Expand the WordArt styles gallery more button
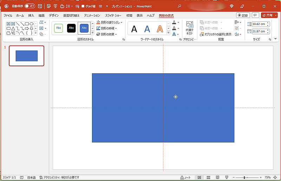281x181 pixels. (169, 33)
